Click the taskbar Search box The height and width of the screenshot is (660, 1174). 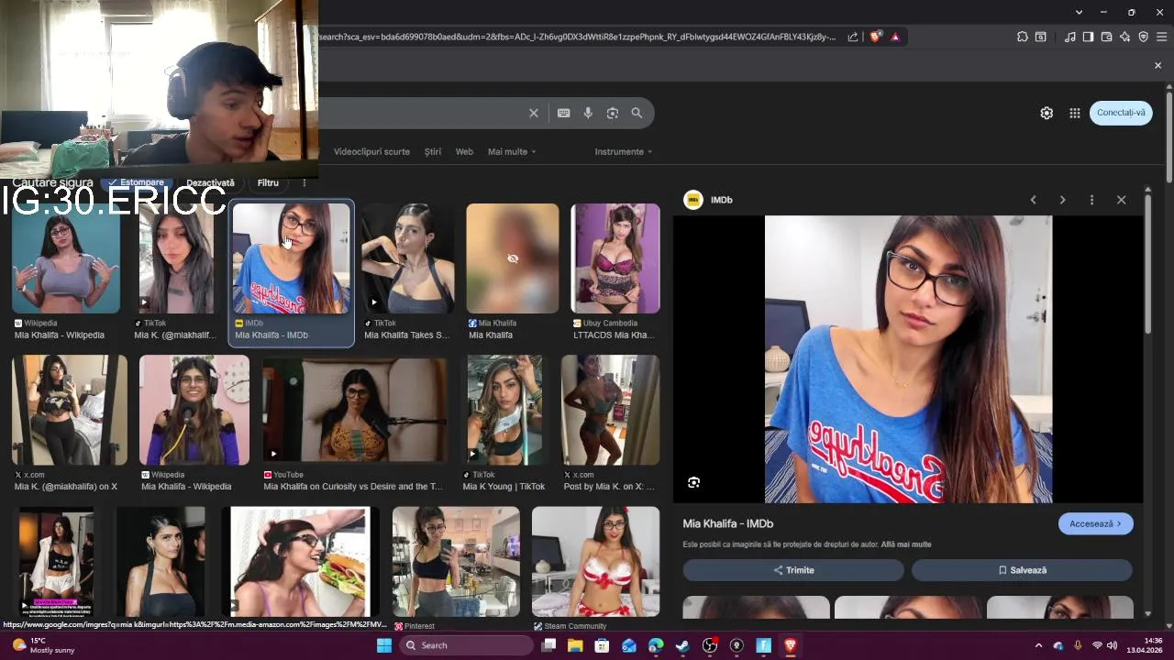(x=465, y=645)
